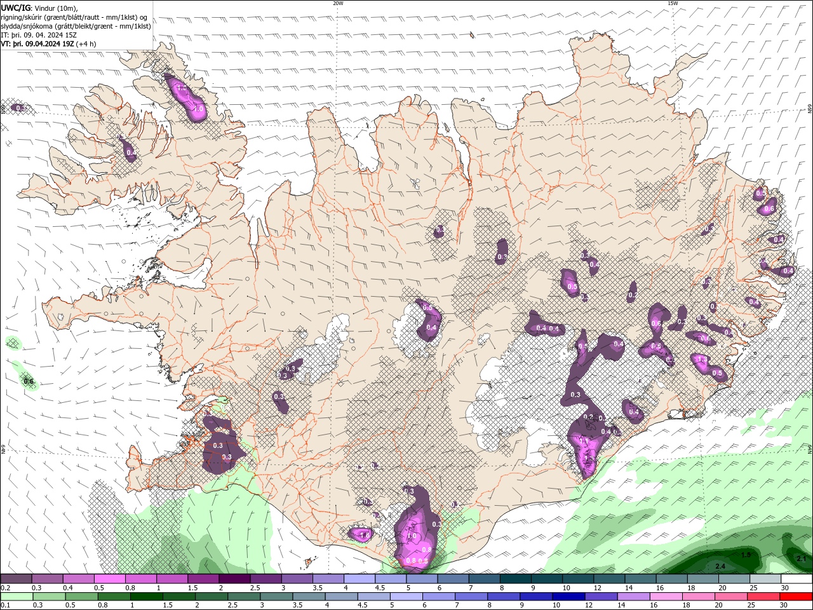Select the 1.5 magenta snow legend swatch
Screen dimensions: 813x610
[x=203, y=579]
